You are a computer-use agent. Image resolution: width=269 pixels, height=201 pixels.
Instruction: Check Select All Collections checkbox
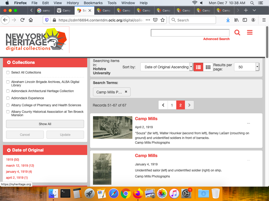click(8, 72)
